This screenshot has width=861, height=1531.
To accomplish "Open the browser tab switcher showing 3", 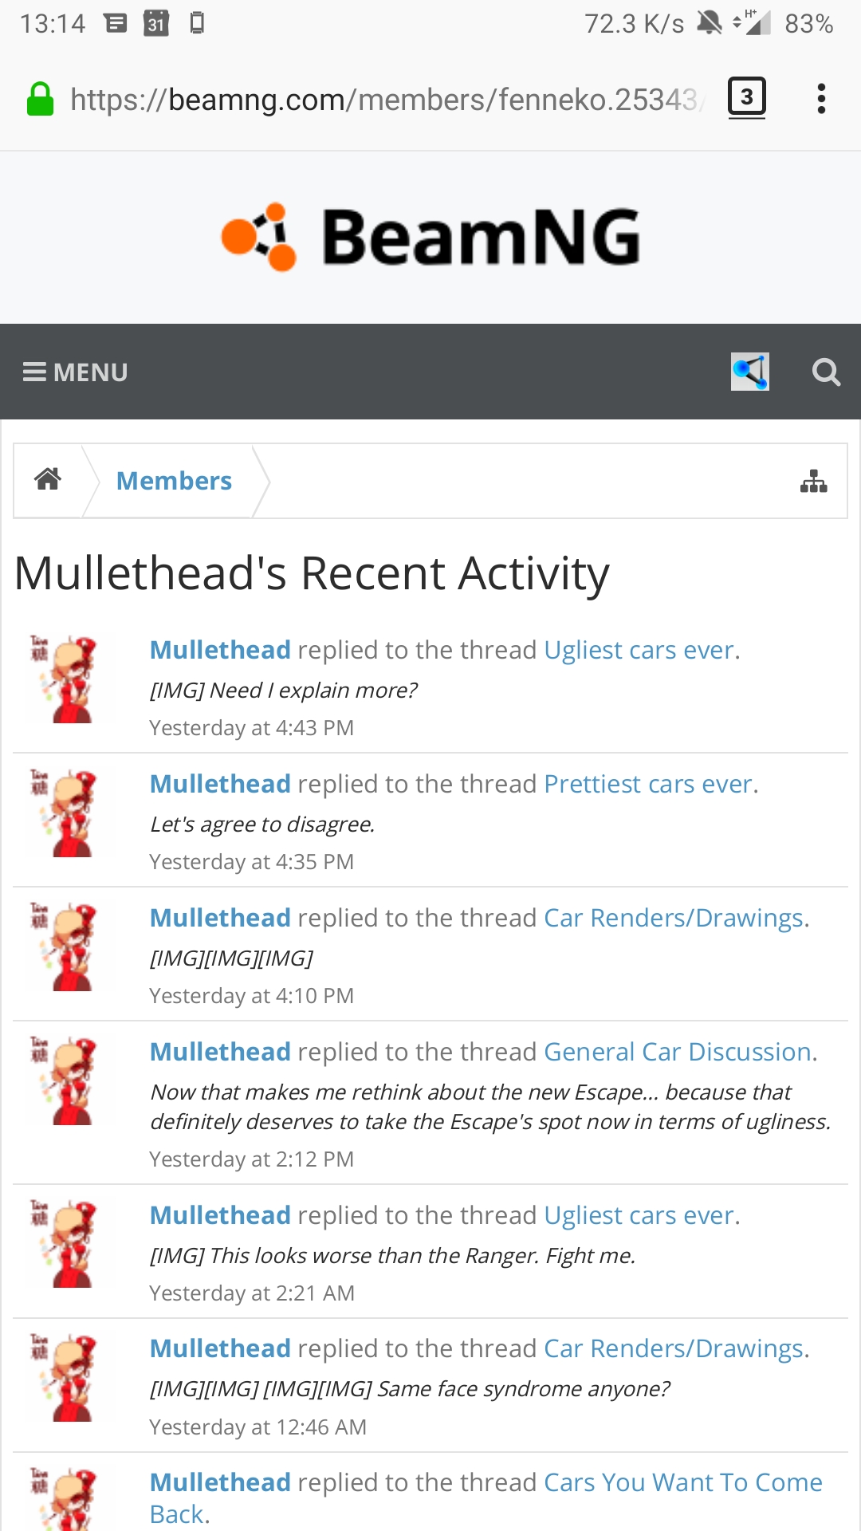I will coord(747,98).
